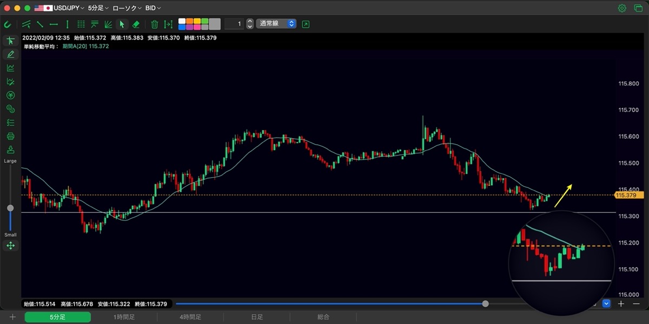Screen dimensions: 649x324
Task: Open the settings gear icon
Action: click(x=622, y=8)
